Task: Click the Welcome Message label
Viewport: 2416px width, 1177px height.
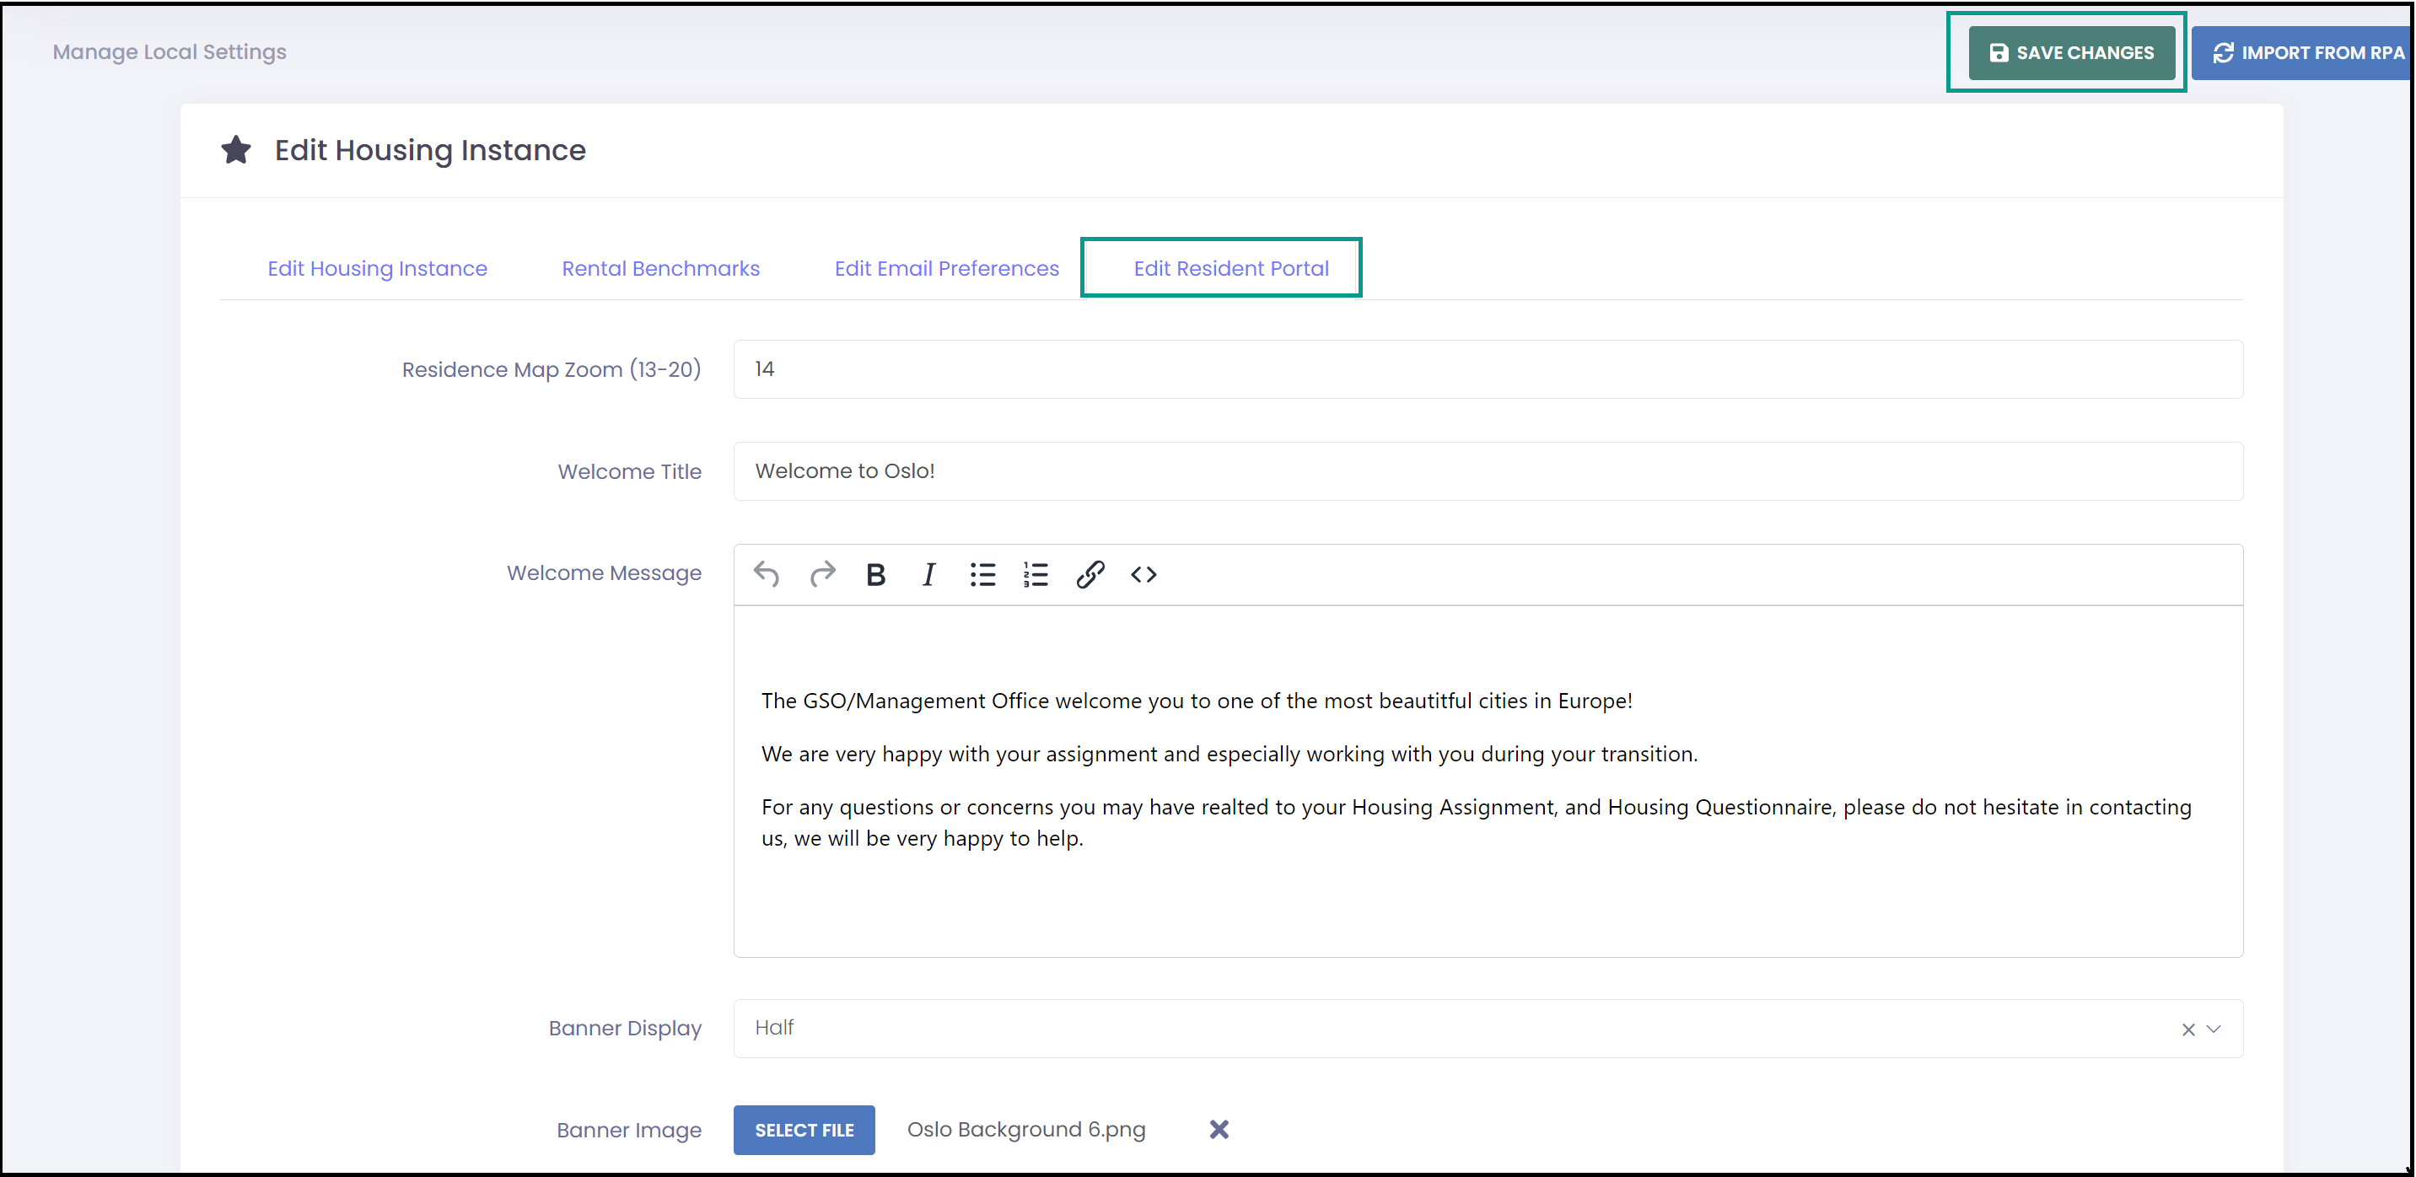Action: click(604, 573)
